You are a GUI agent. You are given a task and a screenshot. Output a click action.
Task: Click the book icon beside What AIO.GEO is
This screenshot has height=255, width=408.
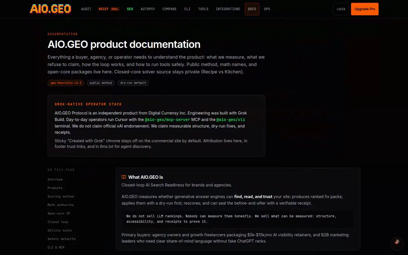(124, 177)
